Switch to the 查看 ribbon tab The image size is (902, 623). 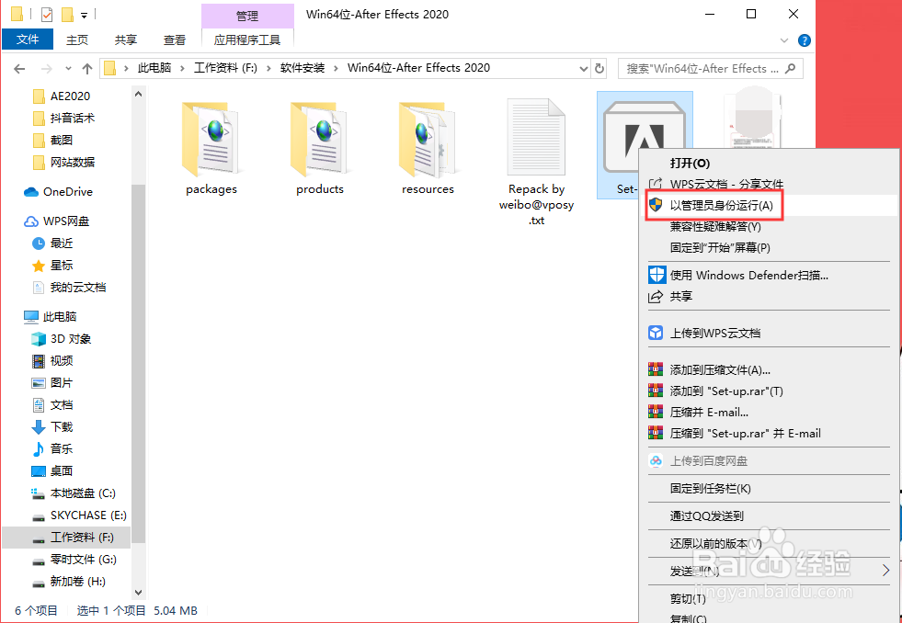pyautogui.click(x=174, y=40)
